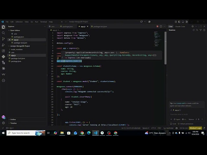
Task: Refresh the Sessions list
Action: point(193,30)
